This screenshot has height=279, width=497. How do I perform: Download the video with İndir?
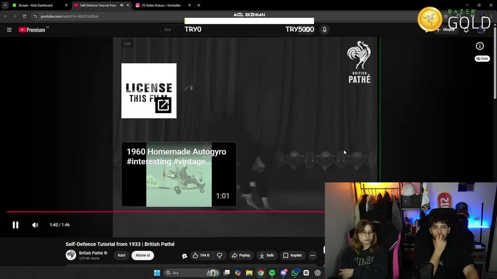pyautogui.click(x=267, y=255)
